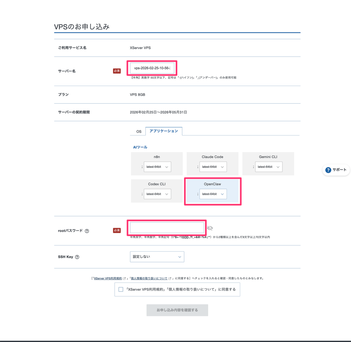
Task: Open the サポート help bubble
Action: [336, 170]
